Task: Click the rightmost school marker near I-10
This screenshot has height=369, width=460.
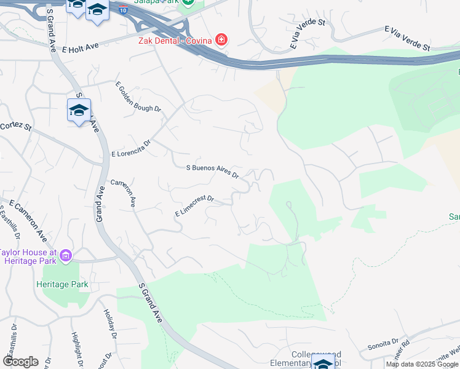Action: (97, 10)
